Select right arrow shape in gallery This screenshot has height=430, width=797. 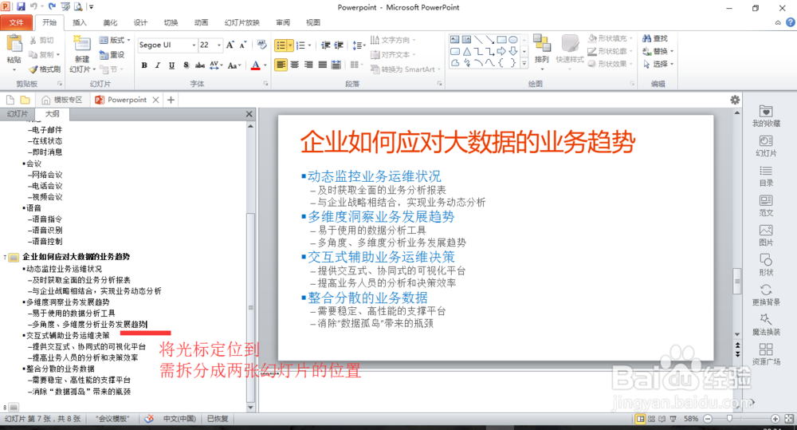point(501,51)
